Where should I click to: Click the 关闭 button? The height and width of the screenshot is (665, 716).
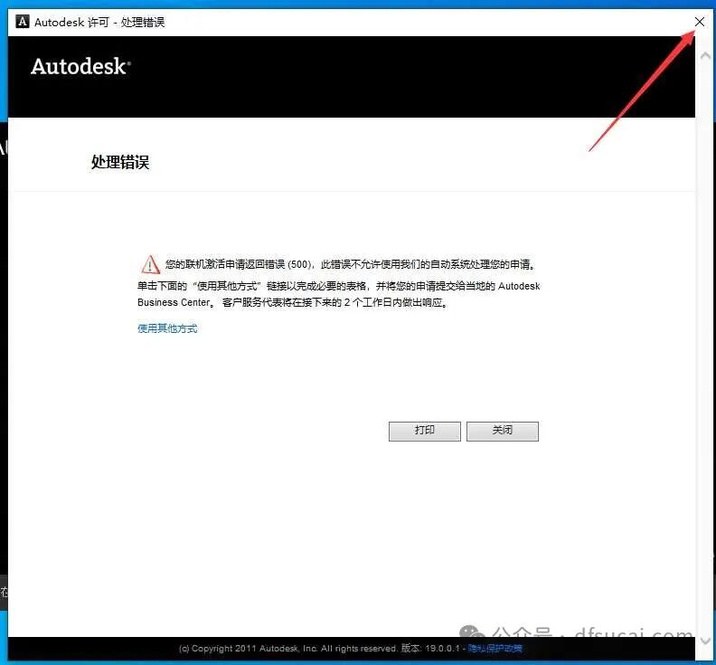pyautogui.click(x=503, y=431)
